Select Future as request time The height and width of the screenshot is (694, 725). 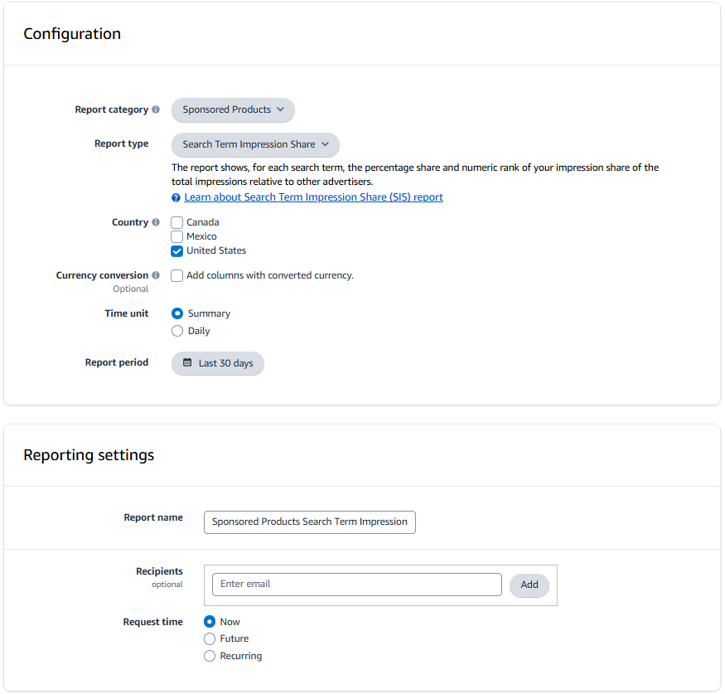(210, 639)
